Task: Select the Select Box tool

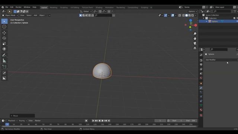Action: coord(4,21)
